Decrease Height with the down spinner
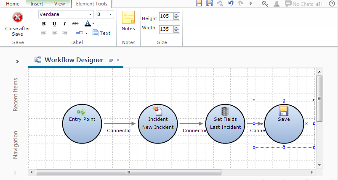 [x=176, y=18]
